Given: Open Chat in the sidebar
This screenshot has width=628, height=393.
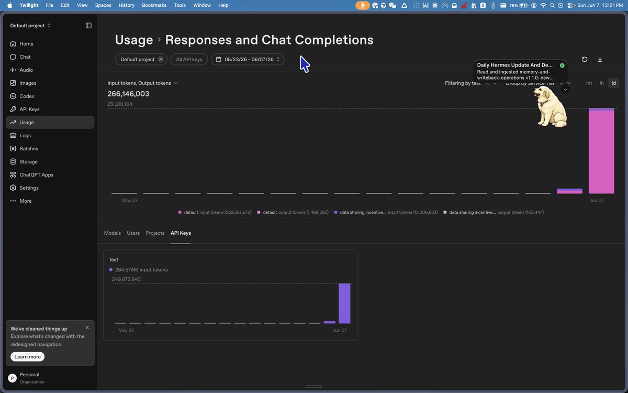Looking at the screenshot, I should tap(50, 57).
